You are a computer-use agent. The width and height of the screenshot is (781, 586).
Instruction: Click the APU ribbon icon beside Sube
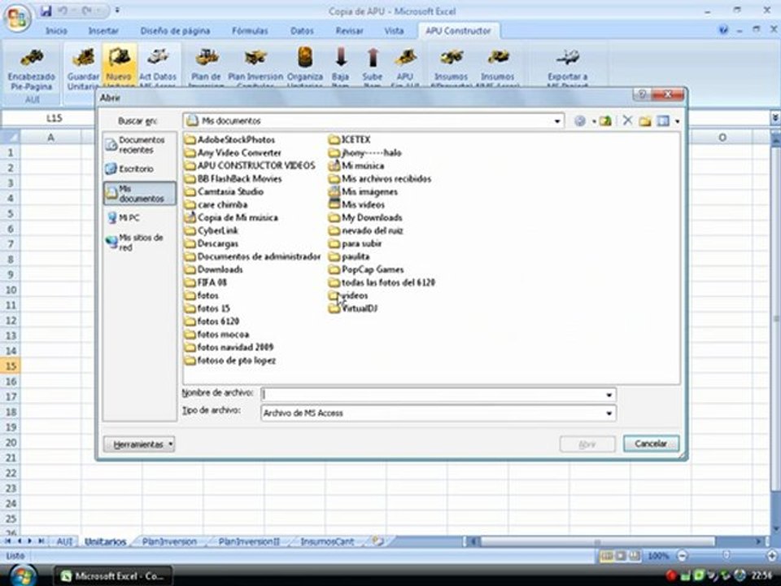pos(405,58)
